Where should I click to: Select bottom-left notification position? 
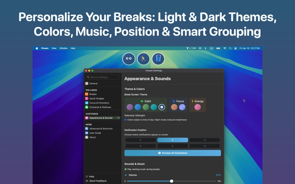click(x=140, y=146)
